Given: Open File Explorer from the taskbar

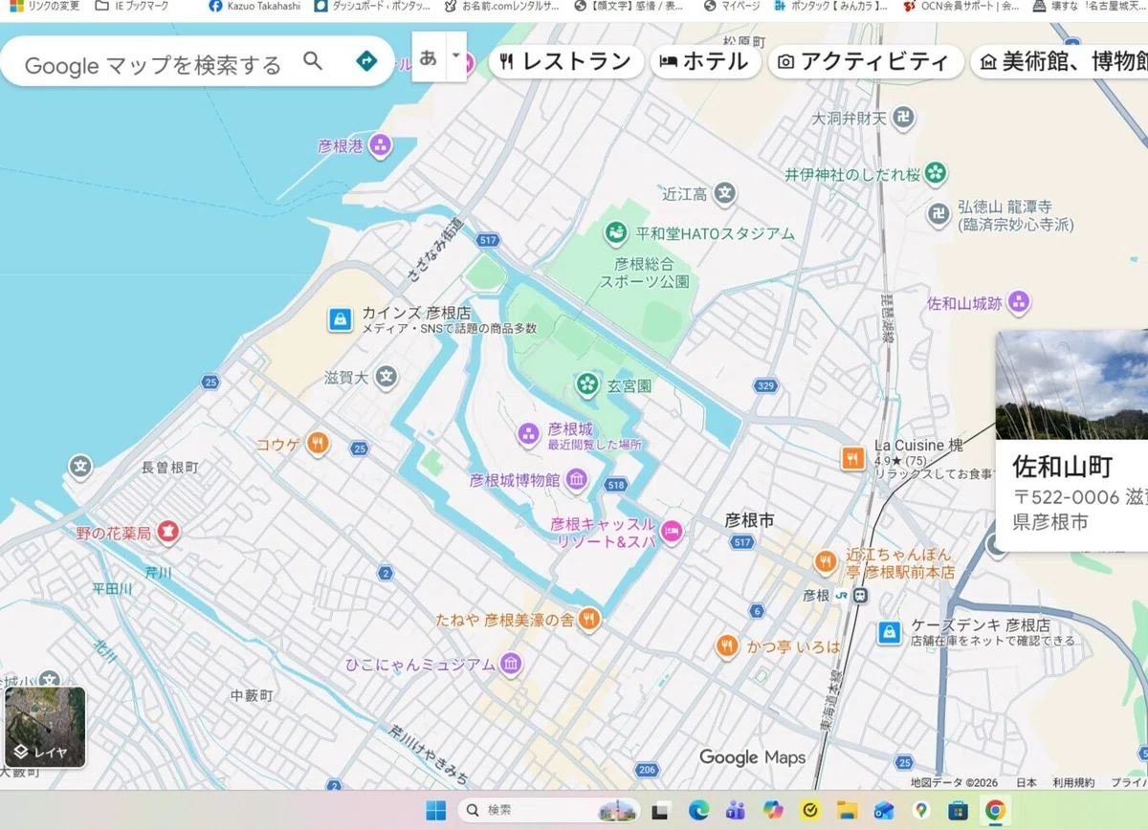Looking at the screenshot, I should (x=847, y=810).
